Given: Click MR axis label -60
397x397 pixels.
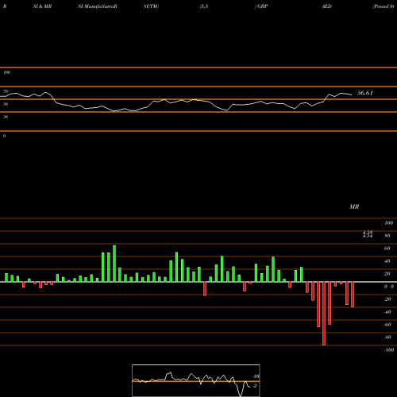Looking at the screenshot, I should coord(387,325).
